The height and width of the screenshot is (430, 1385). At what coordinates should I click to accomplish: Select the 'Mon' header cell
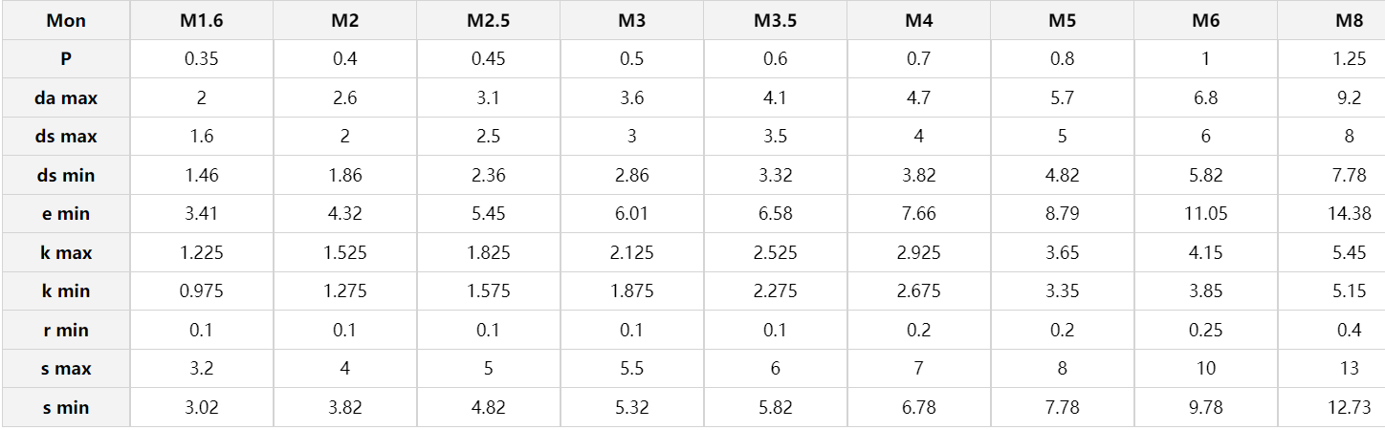coord(66,21)
